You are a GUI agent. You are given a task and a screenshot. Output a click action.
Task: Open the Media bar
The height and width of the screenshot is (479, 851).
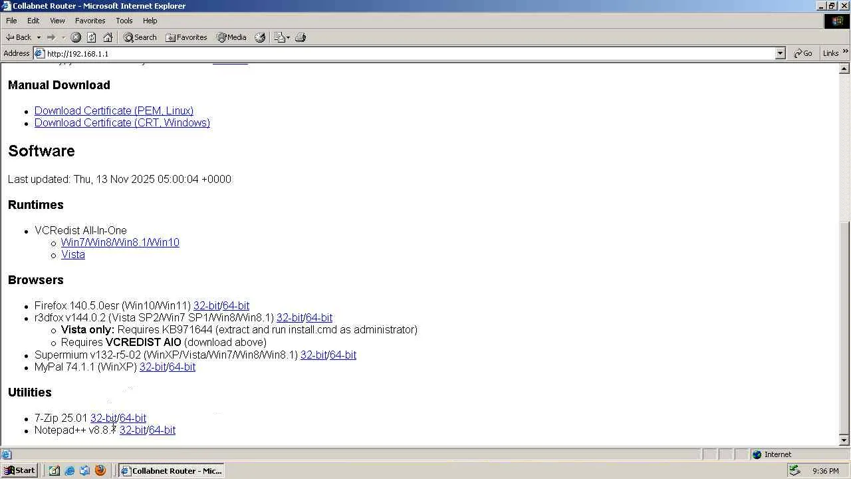(x=231, y=37)
